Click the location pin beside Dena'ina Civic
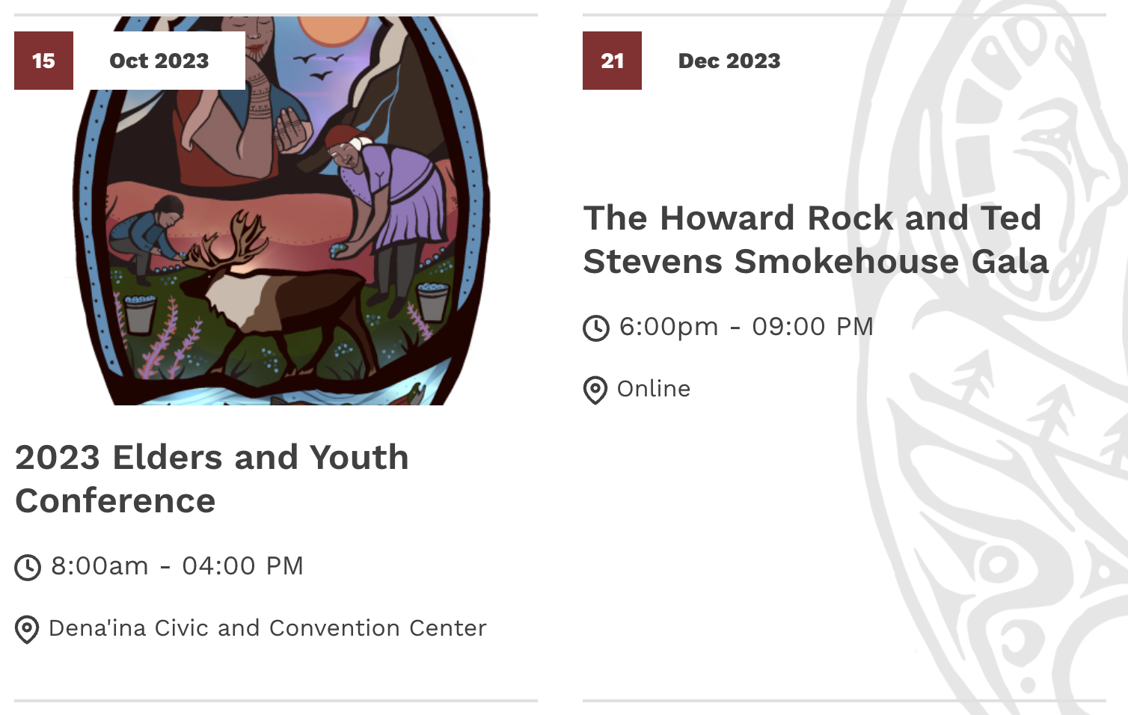The image size is (1128, 715). [x=27, y=630]
